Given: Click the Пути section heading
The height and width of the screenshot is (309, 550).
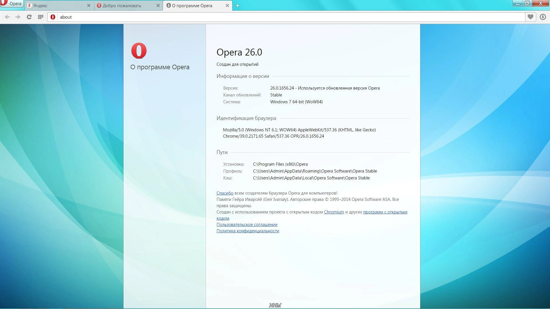Looking at the screenshot, I should click(222, 152).
